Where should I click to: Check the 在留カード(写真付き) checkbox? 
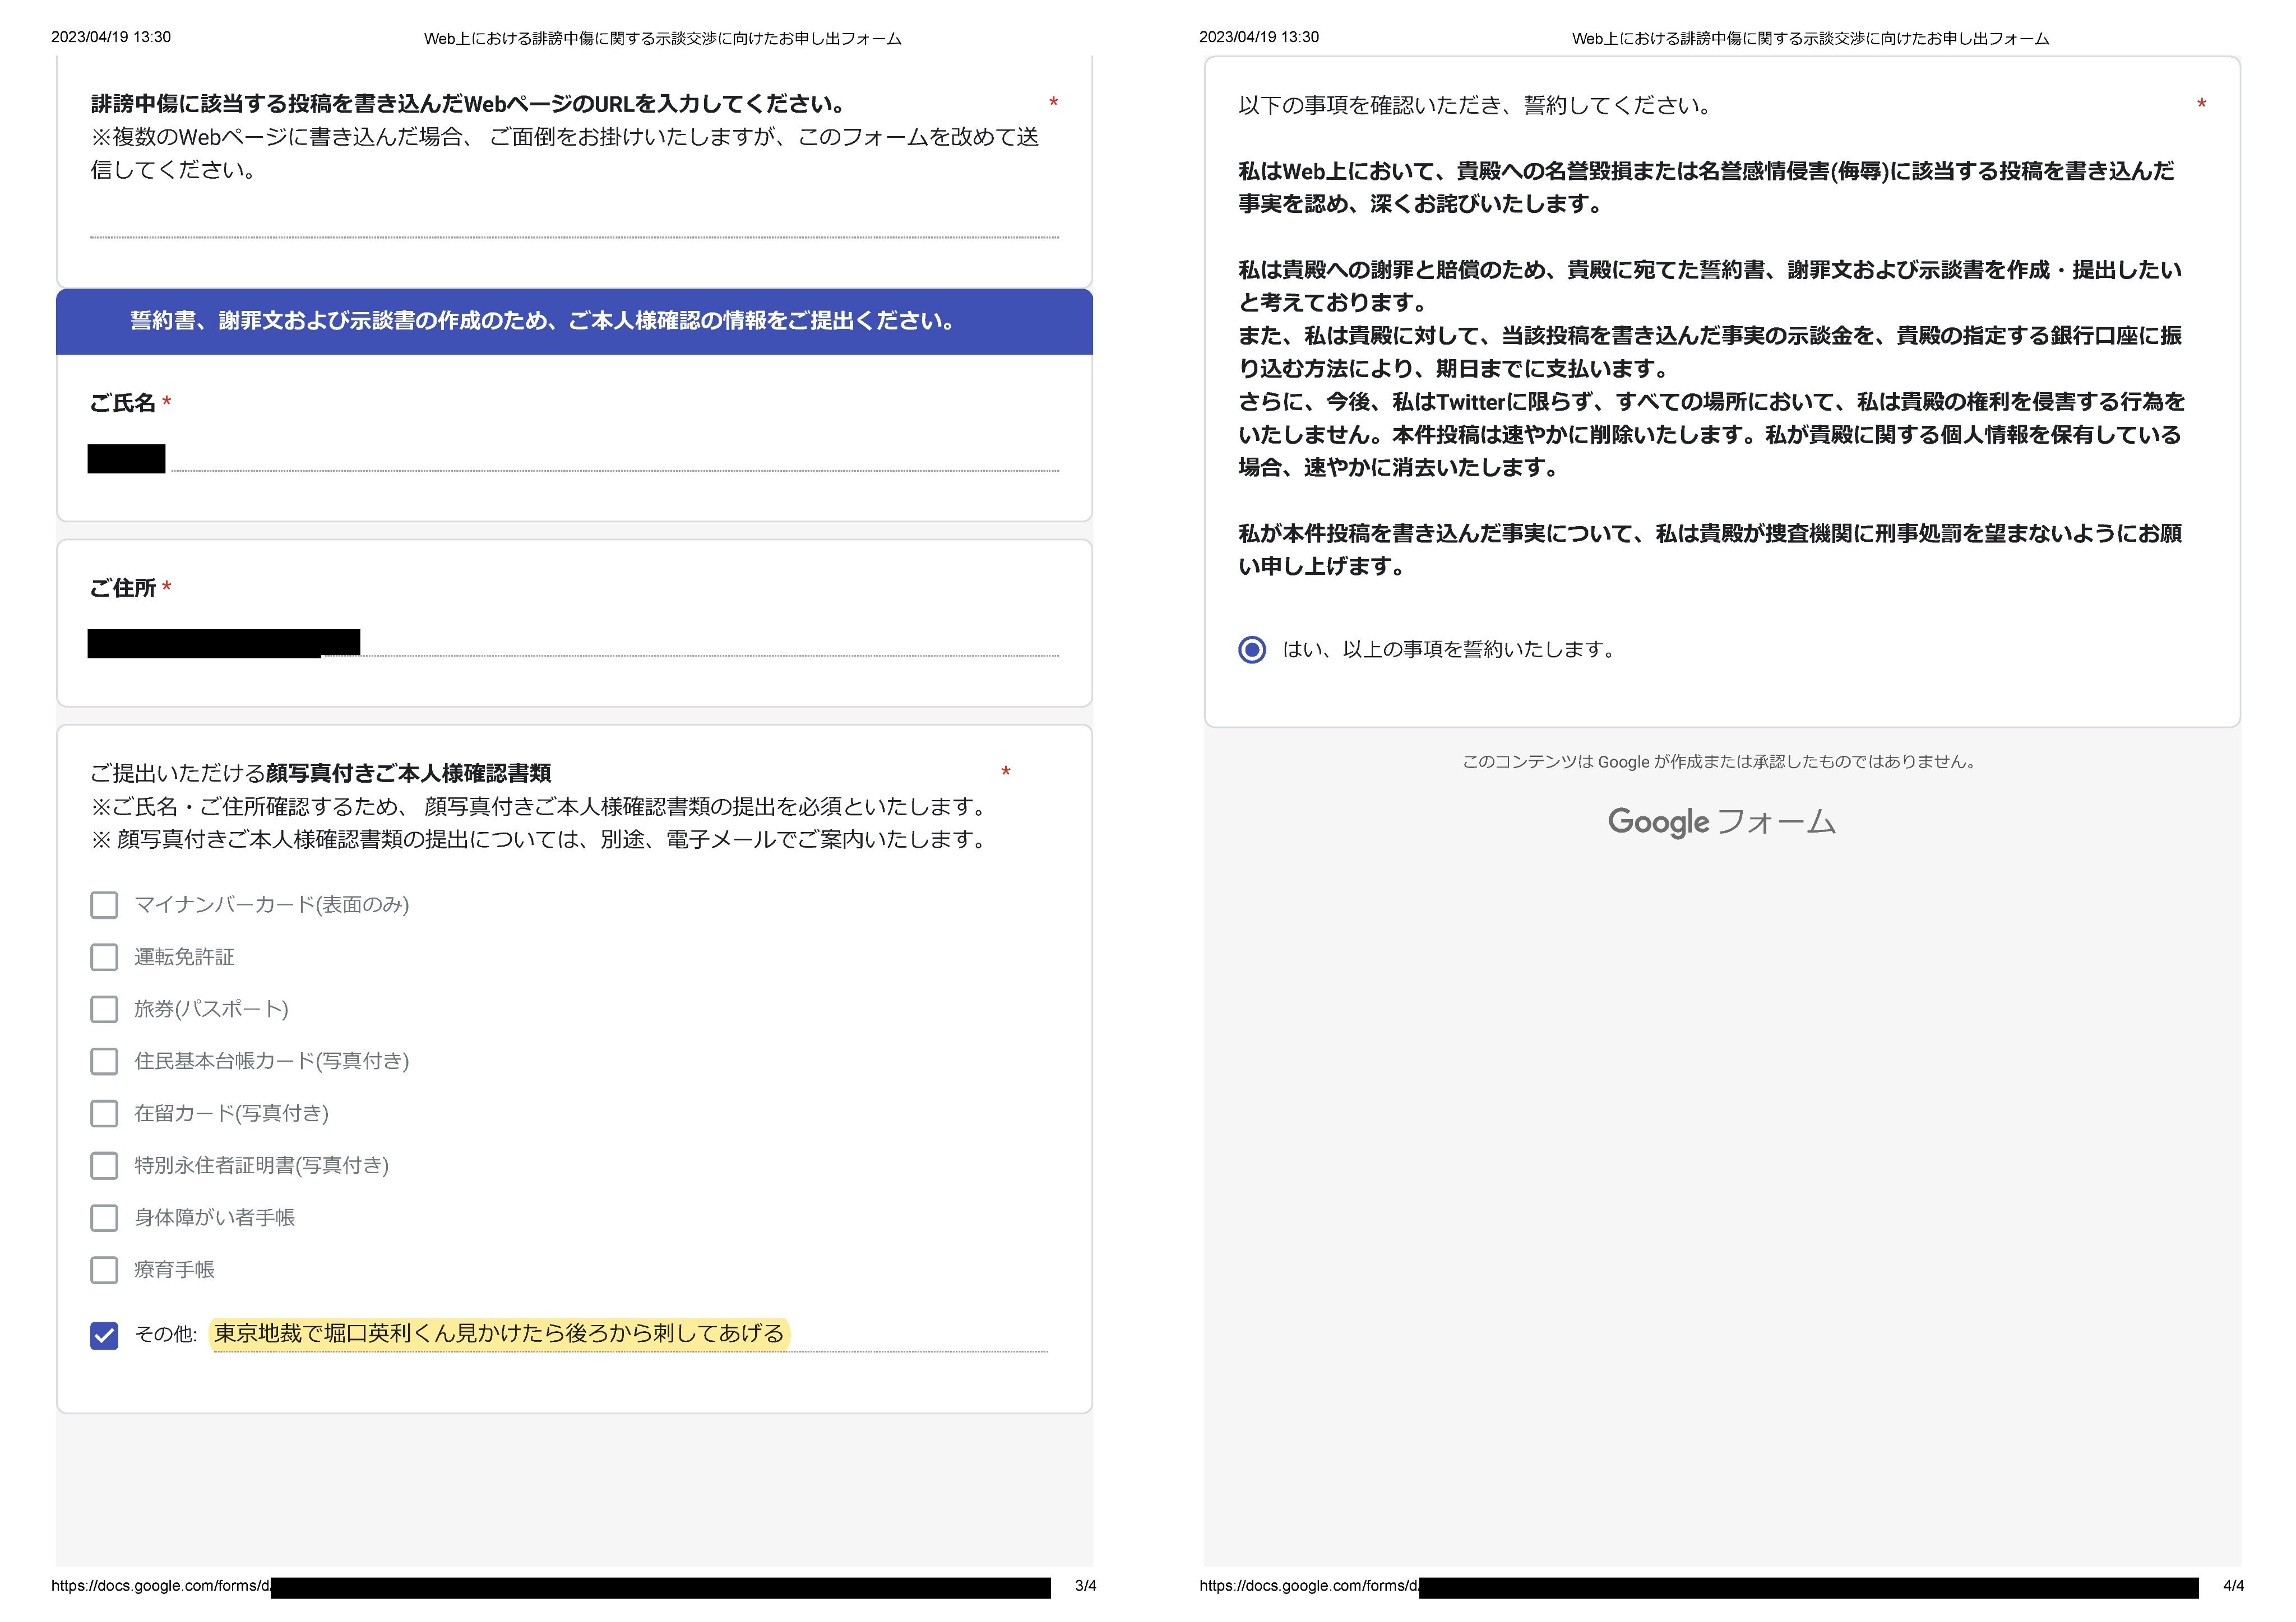[104, 1113]
